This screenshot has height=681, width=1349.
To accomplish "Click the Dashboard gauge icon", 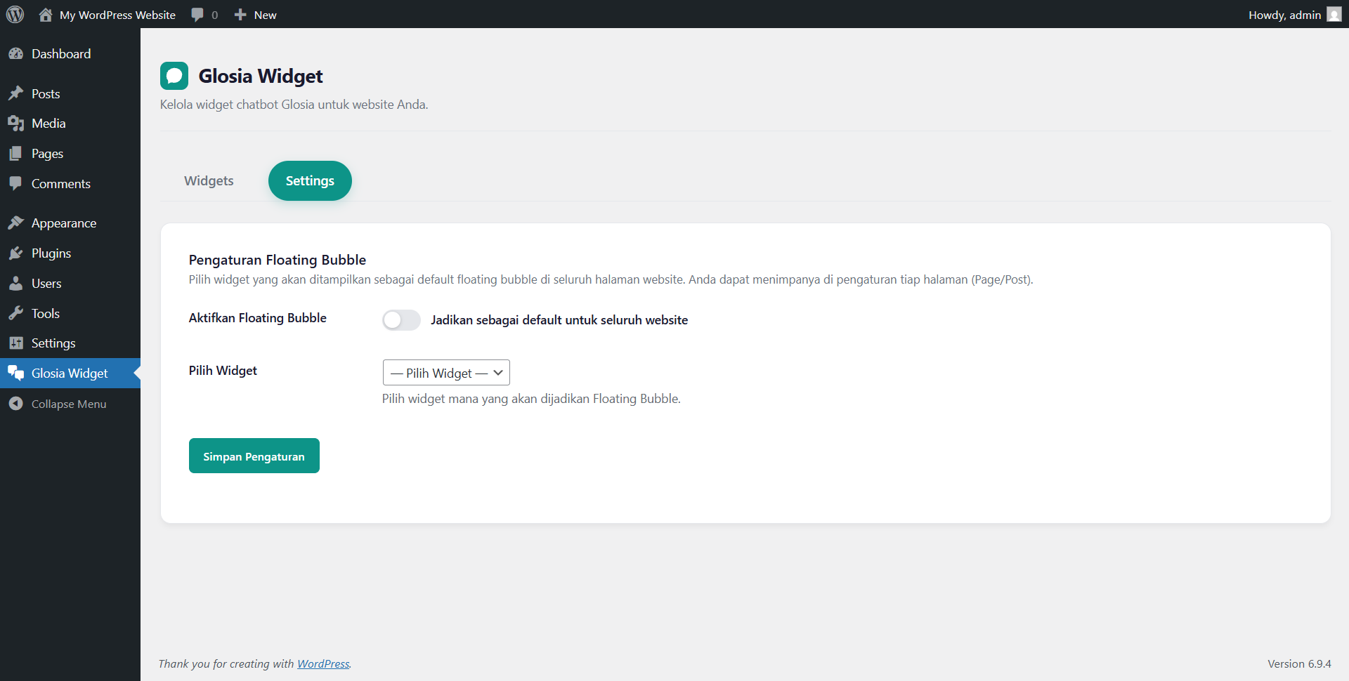I will click(x=16, y=54).
